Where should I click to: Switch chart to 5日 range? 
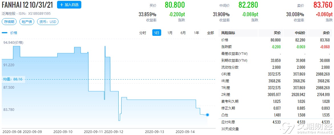click(157, 33)
